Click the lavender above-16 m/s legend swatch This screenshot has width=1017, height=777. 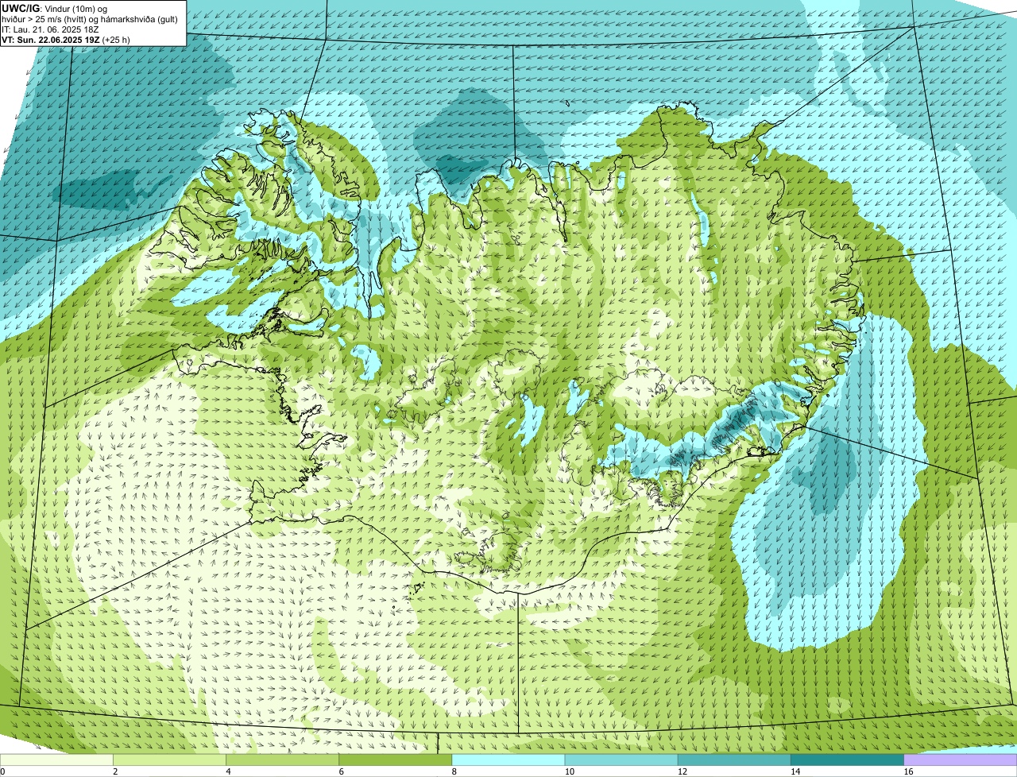coord(961,760)
